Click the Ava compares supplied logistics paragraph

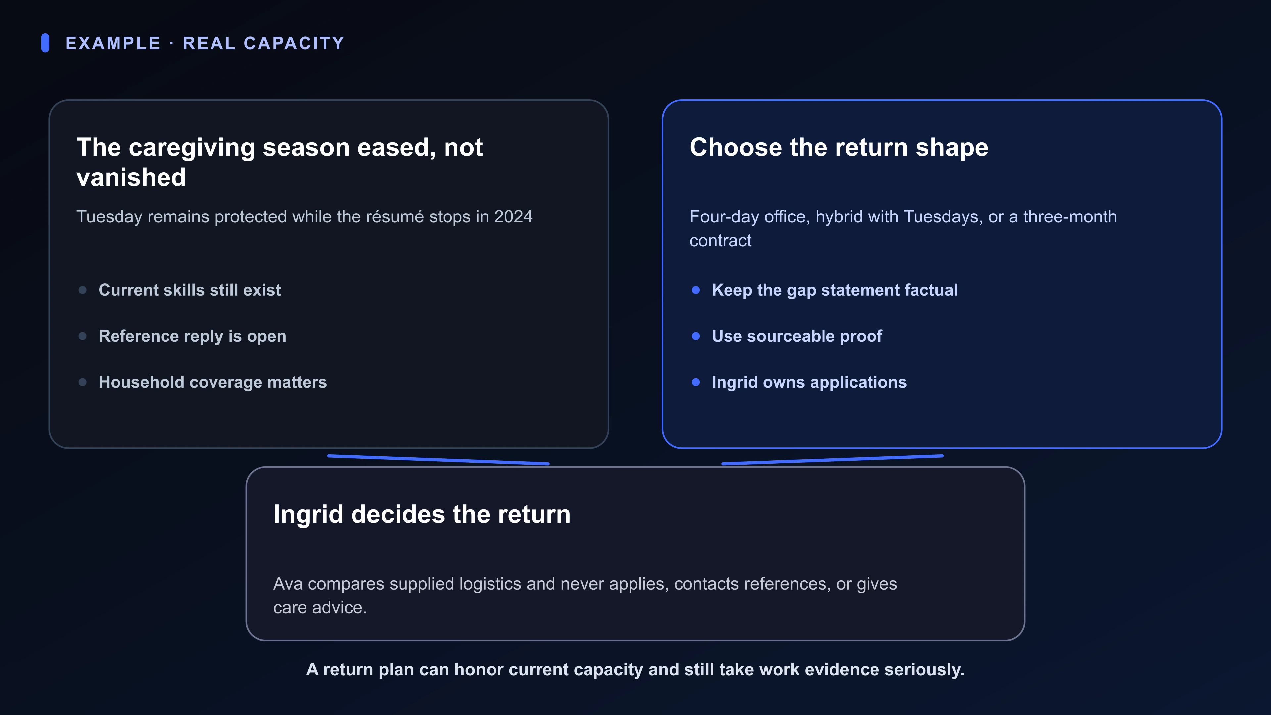[585, 595]
